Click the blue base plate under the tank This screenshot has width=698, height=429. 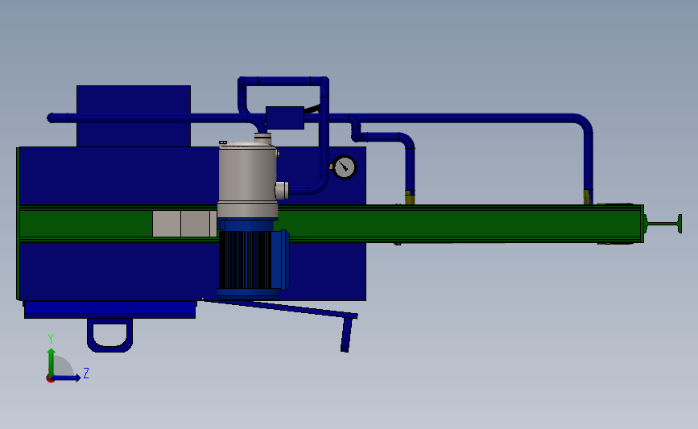110,310
